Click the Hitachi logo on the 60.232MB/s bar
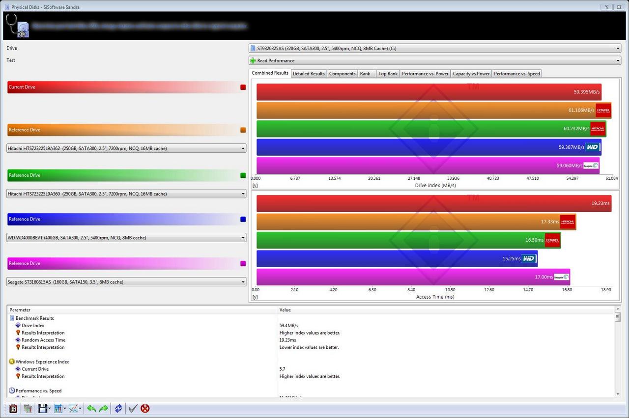The image size is (629, 418). coord(598,129)
